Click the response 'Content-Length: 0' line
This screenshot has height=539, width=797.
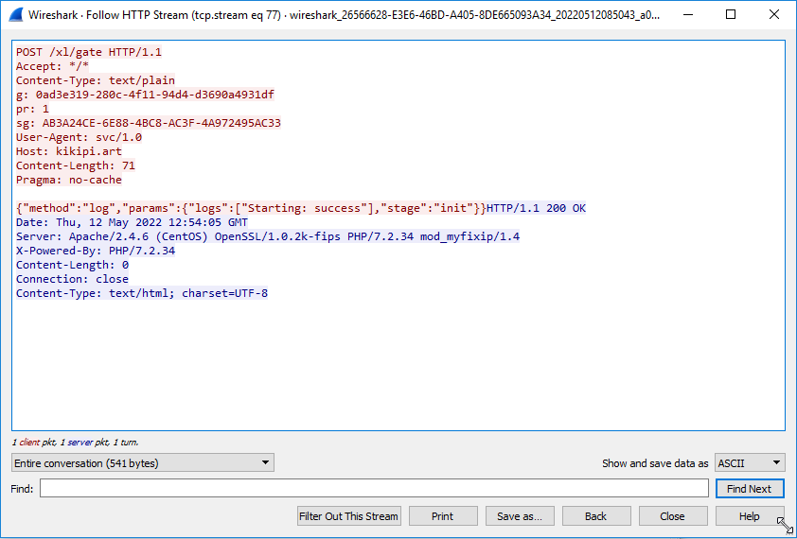(x=72, y=265)
